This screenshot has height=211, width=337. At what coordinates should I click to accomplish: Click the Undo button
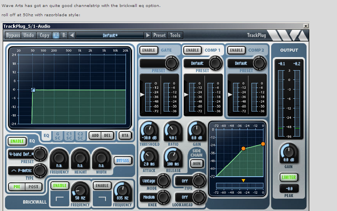29,35
